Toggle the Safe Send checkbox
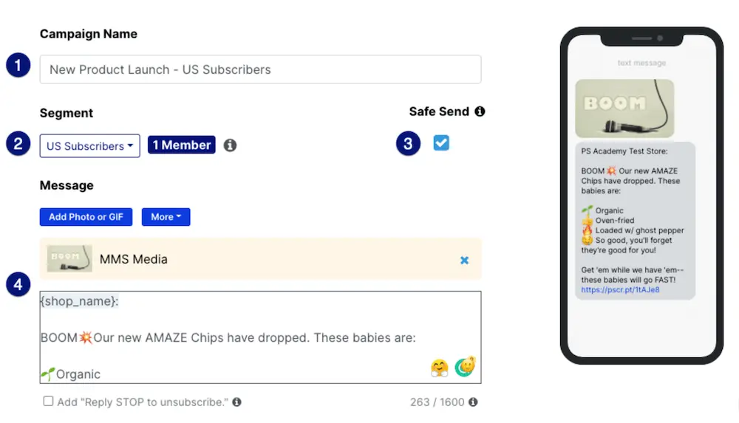This screenshot has height=423, width=739. pyautogui.click(x=441, y=143)
